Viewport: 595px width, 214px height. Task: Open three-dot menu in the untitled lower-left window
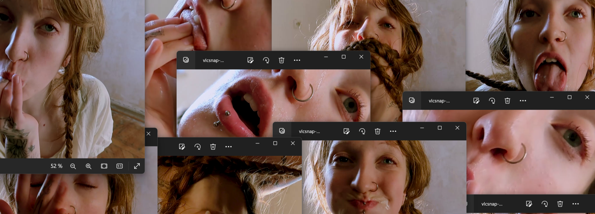coord(228,147)
